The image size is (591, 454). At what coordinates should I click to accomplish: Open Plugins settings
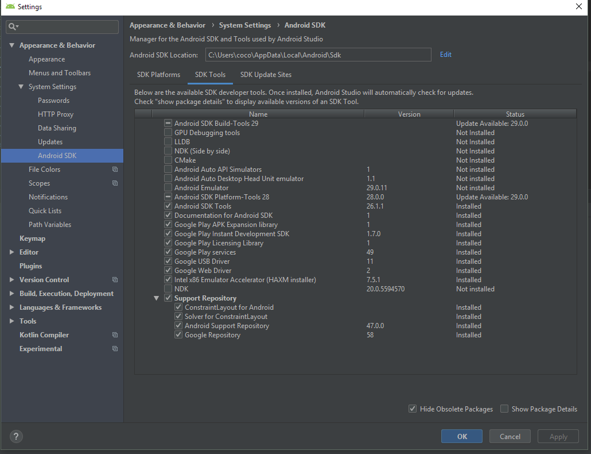coord(30,266)
